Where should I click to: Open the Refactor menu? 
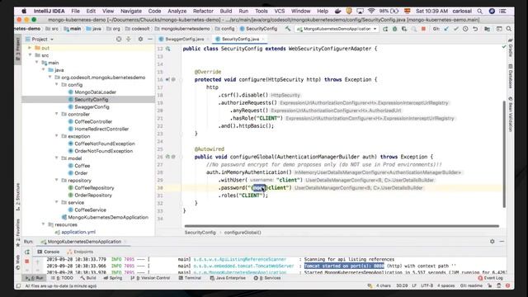203,11
